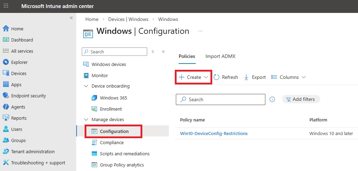
Task: Click the Windows 365 icon
Action: click(94, 98)
